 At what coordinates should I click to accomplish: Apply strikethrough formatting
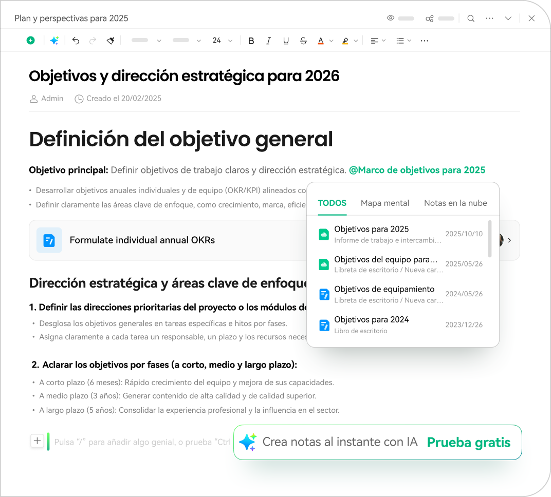303,41
